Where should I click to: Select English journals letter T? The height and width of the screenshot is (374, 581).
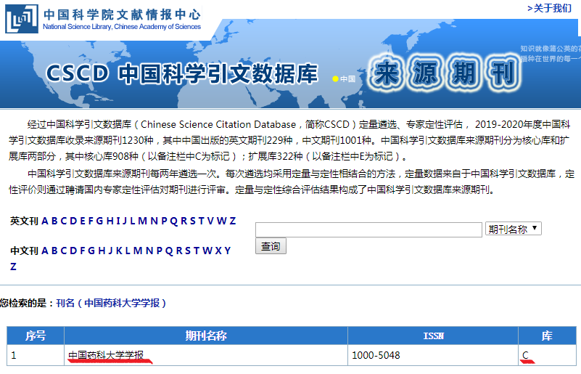201,221
